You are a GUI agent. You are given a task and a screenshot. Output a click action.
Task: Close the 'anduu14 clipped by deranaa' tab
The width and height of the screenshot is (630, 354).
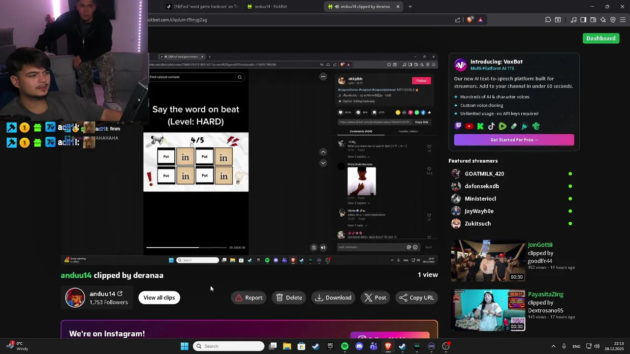[398, 6]
